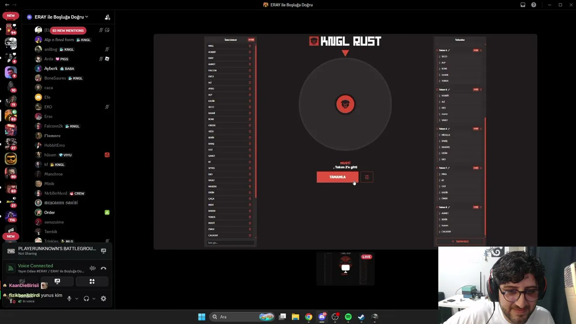Open Discord user settings gear
Viewport: 576px width, 324px height.
pyautogui.click(x=103, y=298)
